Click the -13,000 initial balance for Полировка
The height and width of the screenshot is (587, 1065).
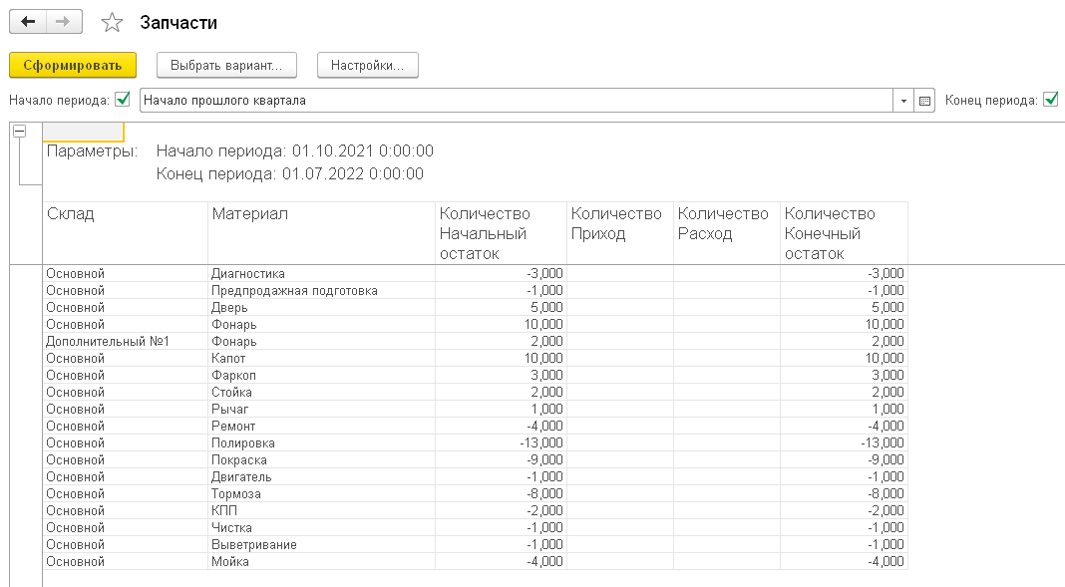point(501,443)
